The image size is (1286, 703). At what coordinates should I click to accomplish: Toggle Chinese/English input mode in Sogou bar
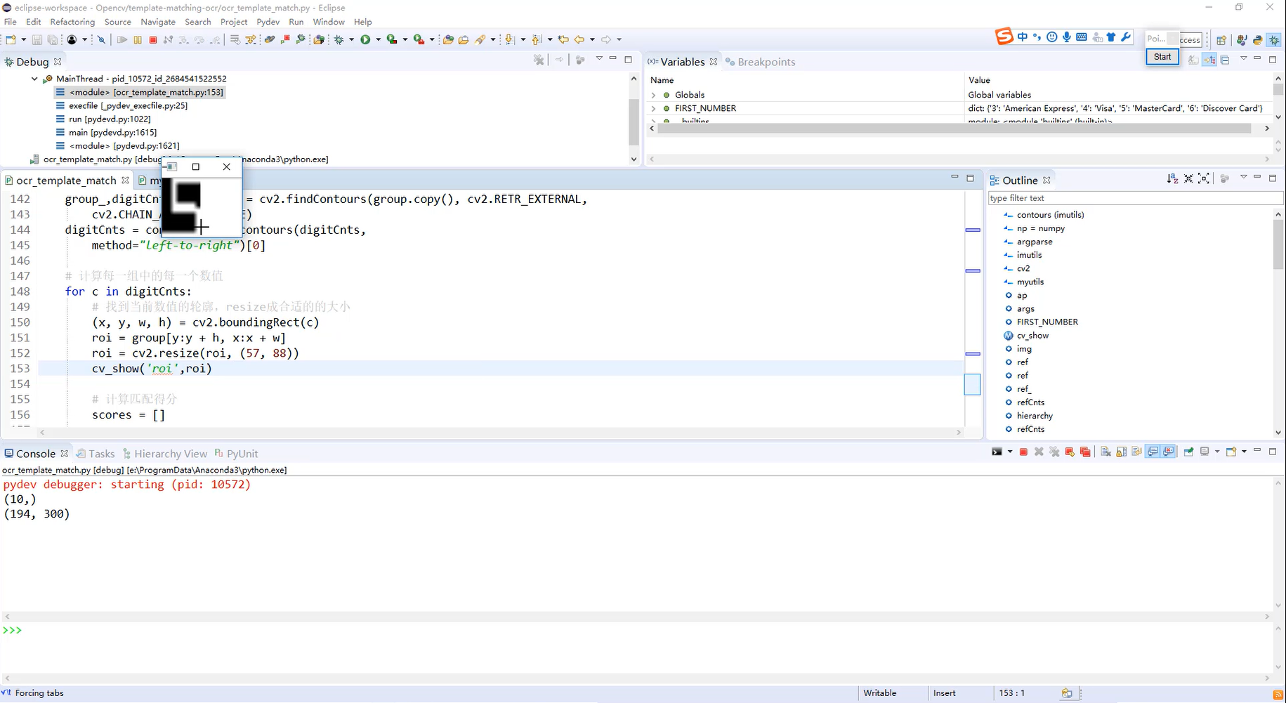coord(1023,37)
